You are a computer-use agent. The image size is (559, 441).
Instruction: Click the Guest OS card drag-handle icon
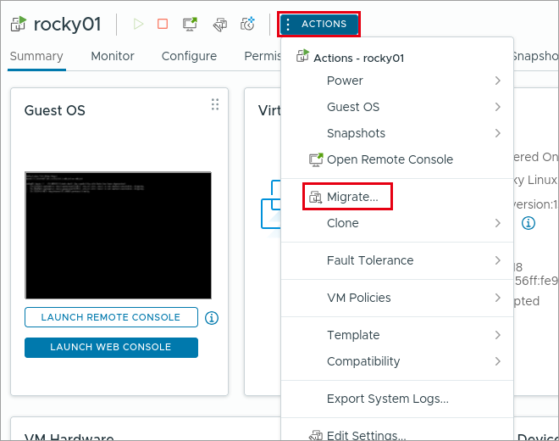point(215,104)
